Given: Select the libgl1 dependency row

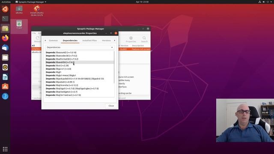Looking at the screenshot, I should [x=80, y=72].
